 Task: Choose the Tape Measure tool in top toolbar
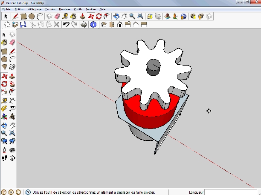tap(65, 16)
